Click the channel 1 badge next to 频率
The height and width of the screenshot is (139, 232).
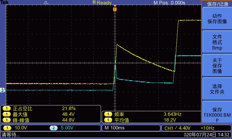pos(108,114)
